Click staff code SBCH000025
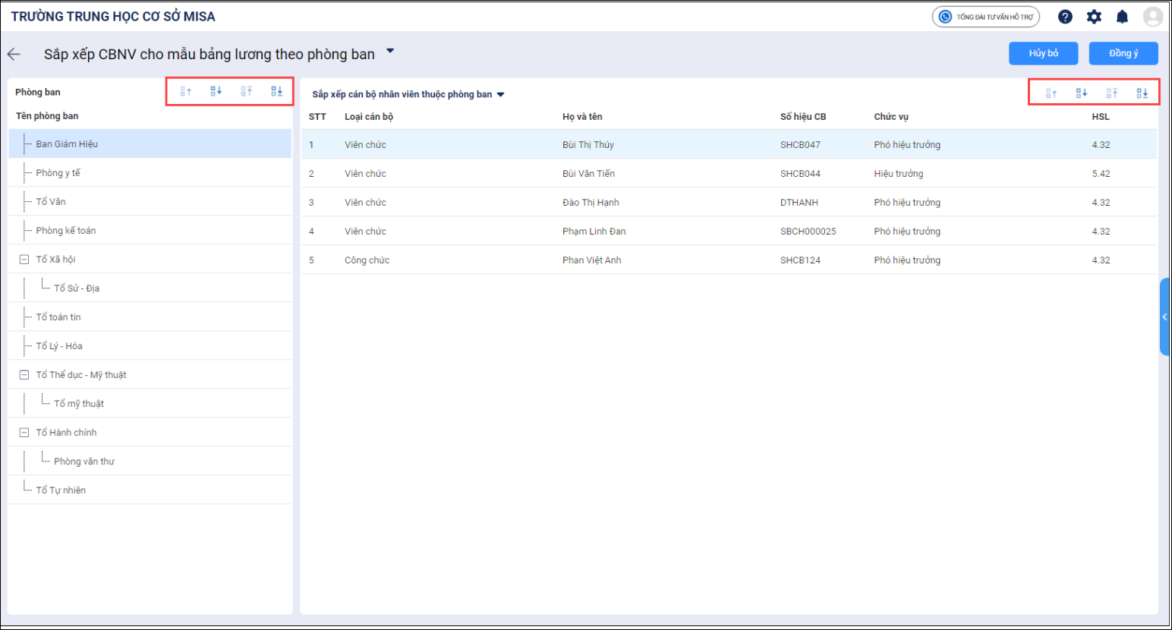 808,232
